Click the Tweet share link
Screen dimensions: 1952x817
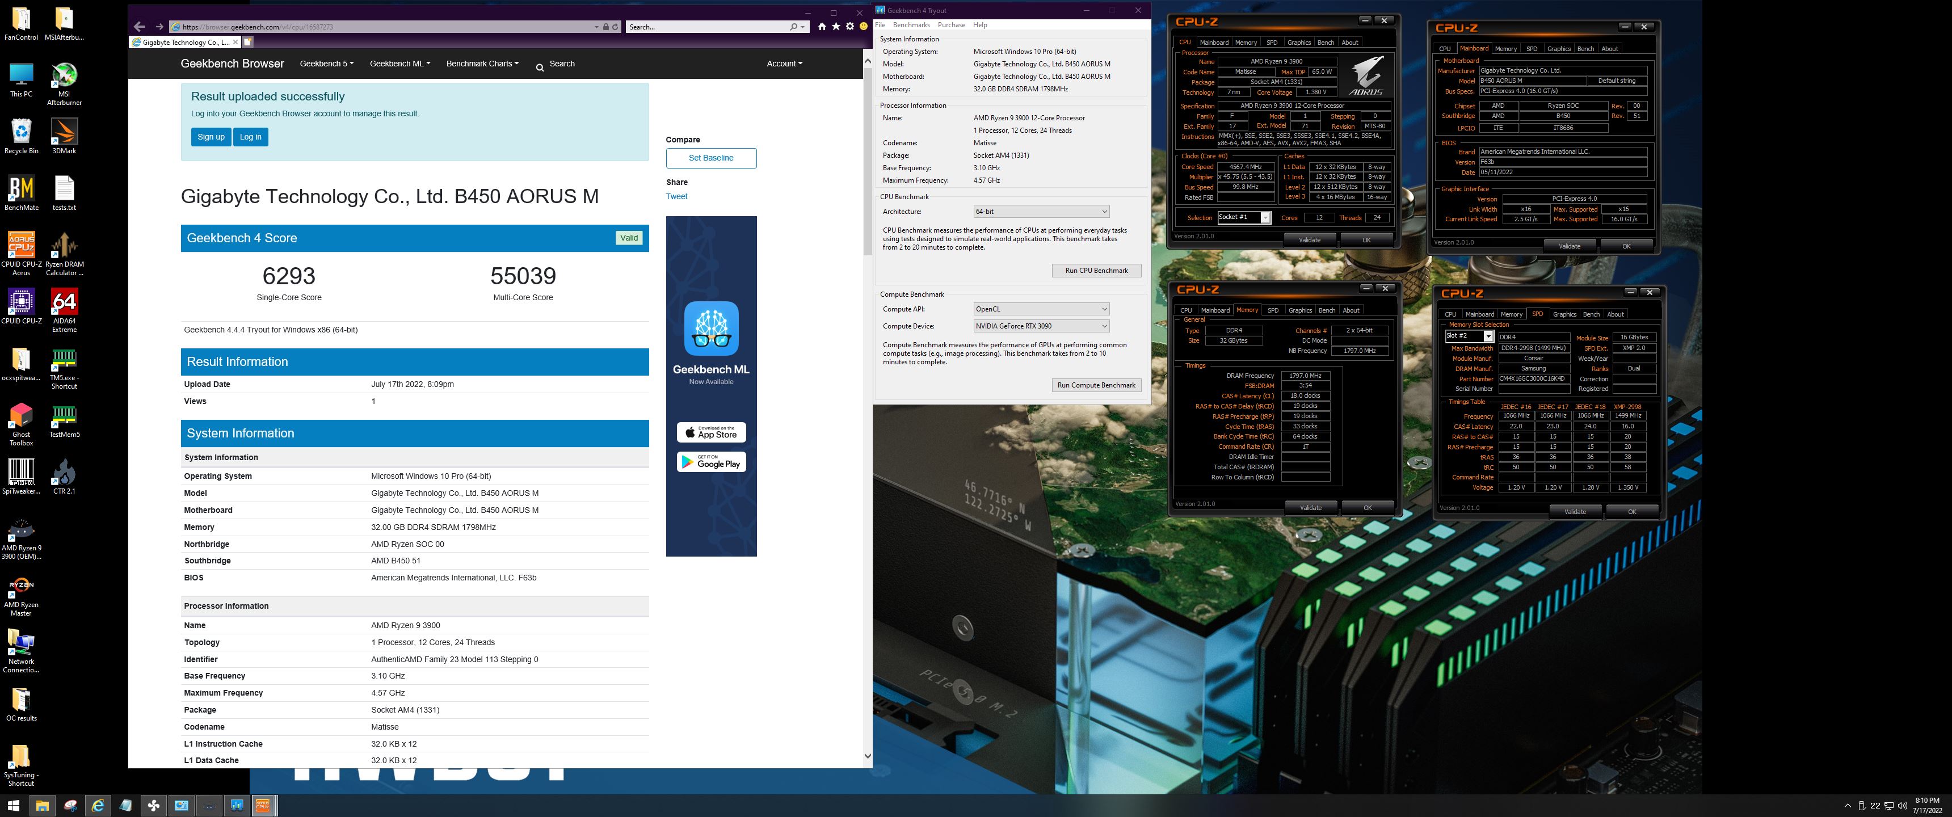point(677,196)
